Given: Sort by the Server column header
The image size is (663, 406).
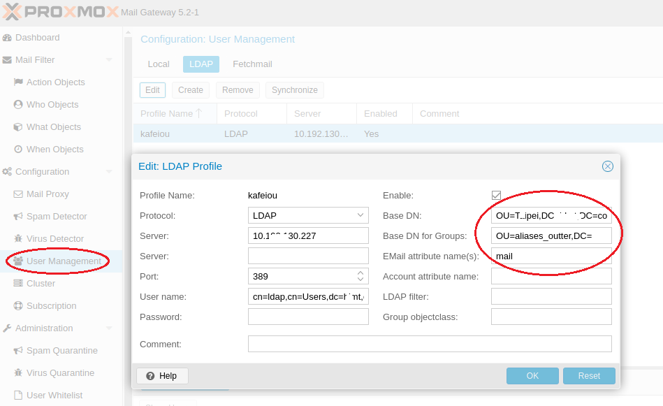Looking at the screenshot, I should click(x=322, y=114).
